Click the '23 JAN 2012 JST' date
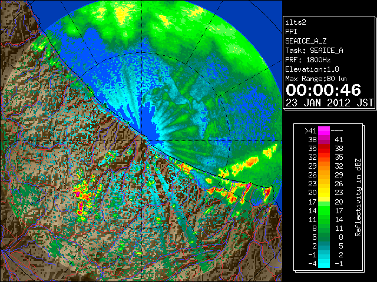This screenshot has width=377, height=282. click(330, 103)
